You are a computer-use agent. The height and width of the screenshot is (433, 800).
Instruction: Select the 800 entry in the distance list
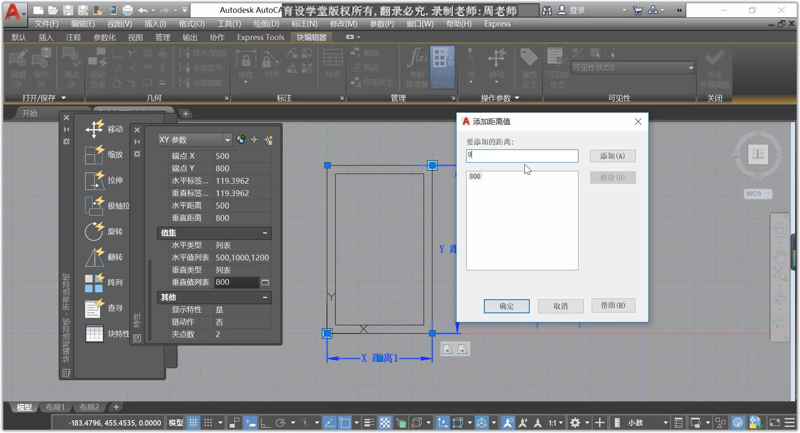[475, 176]
